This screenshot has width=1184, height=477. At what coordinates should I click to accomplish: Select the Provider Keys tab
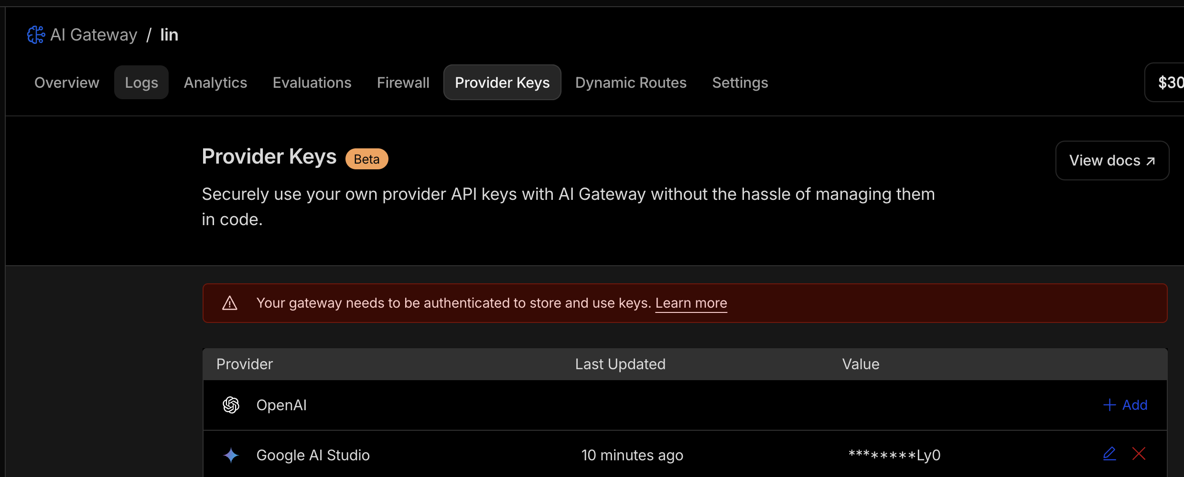tap(502, 83)
